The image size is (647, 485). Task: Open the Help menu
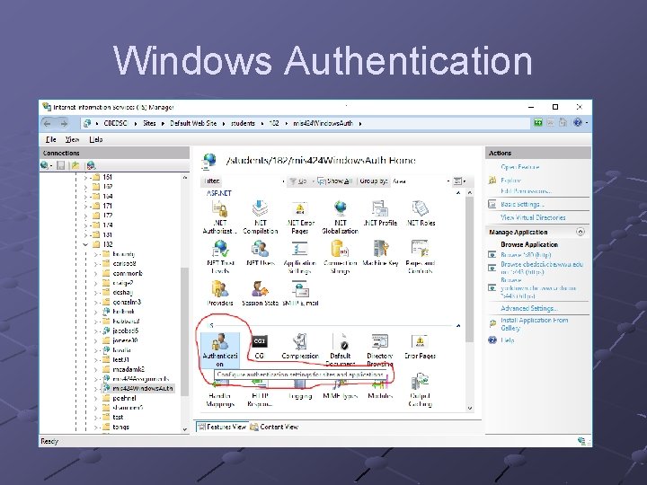coord(96,139)
